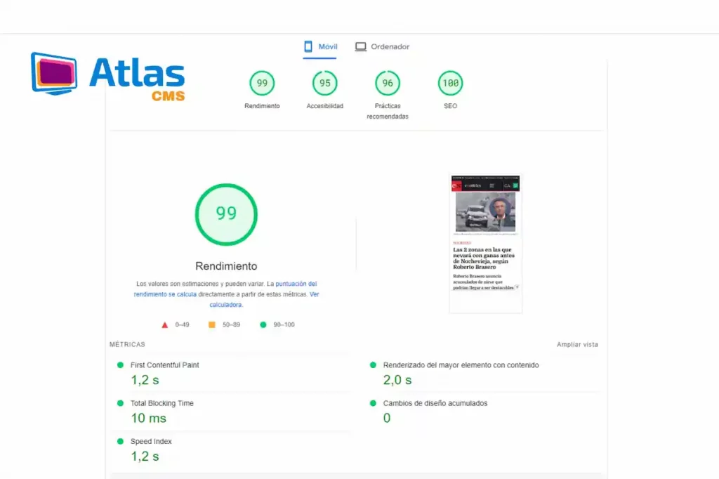Click the red triangle 0–49 legend icon
The height and width of the screenshot is (479, 719).
click(x=165, y=325)
